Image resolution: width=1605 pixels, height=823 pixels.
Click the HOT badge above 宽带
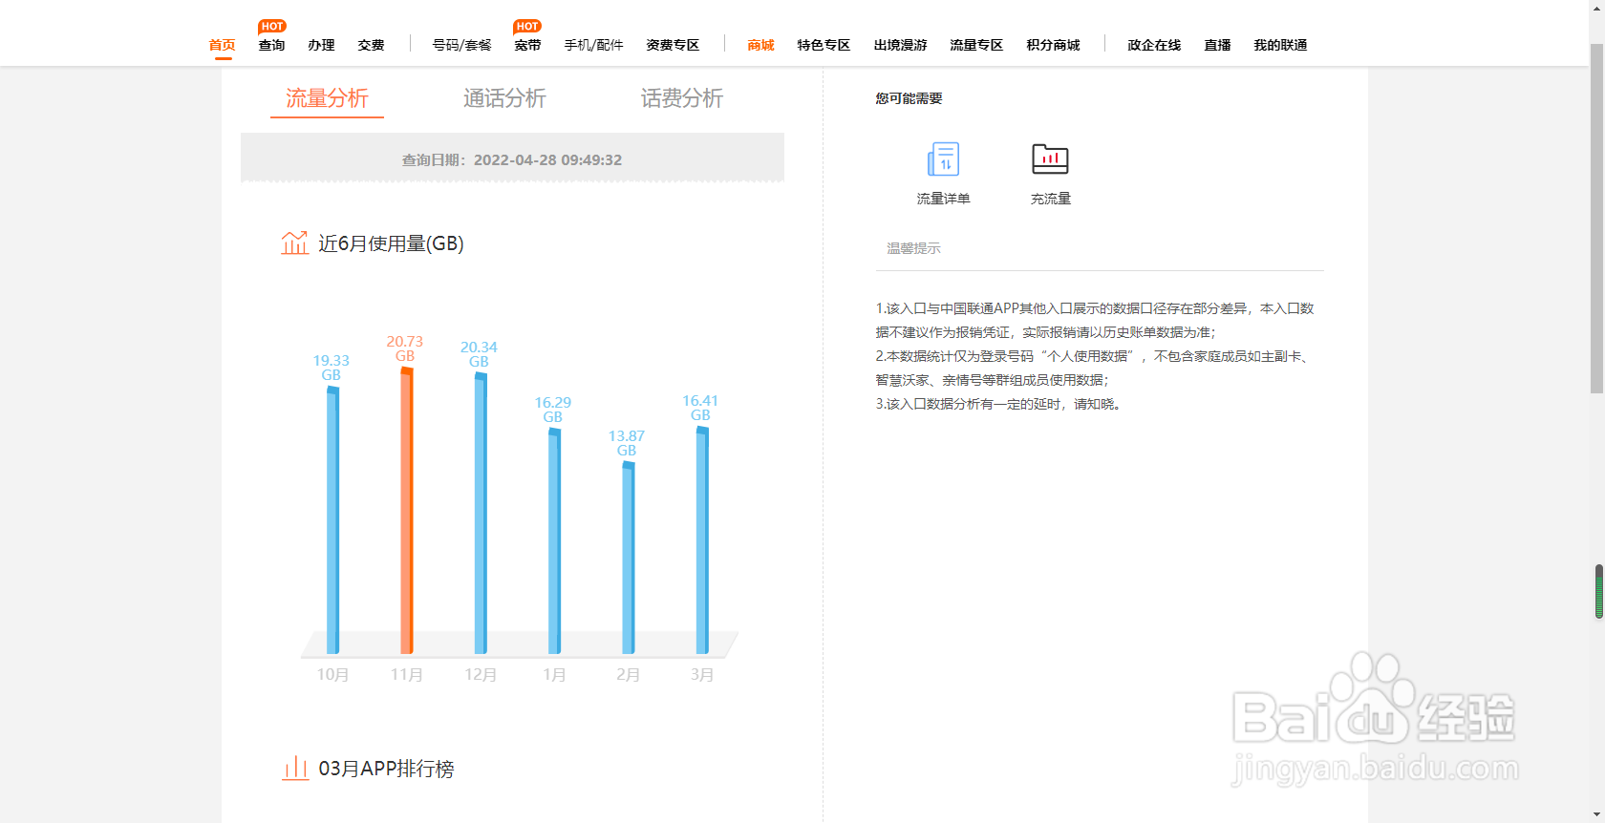tap(527, 27)
